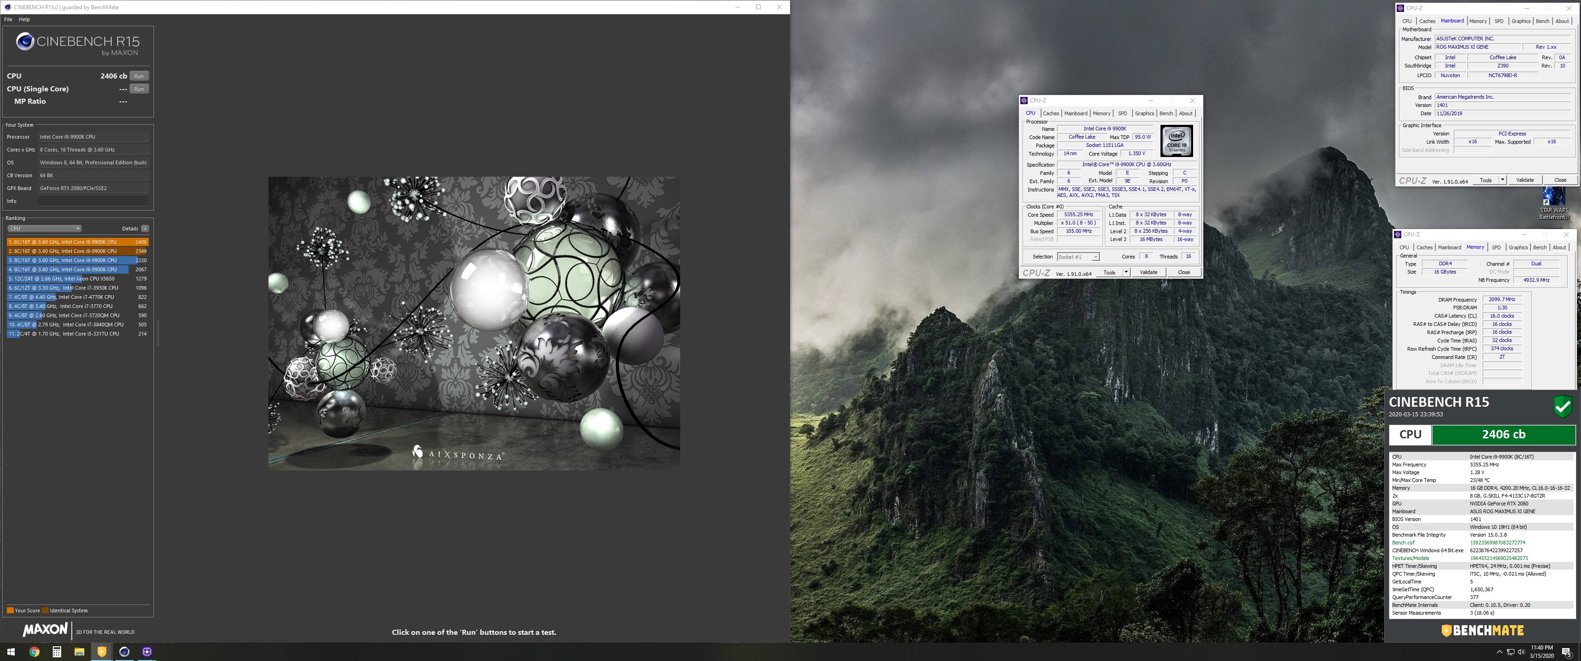Click the CPU-Z icon in CPU tab window title
This screenshot has height=661, width=1581.
(1024, 101)
